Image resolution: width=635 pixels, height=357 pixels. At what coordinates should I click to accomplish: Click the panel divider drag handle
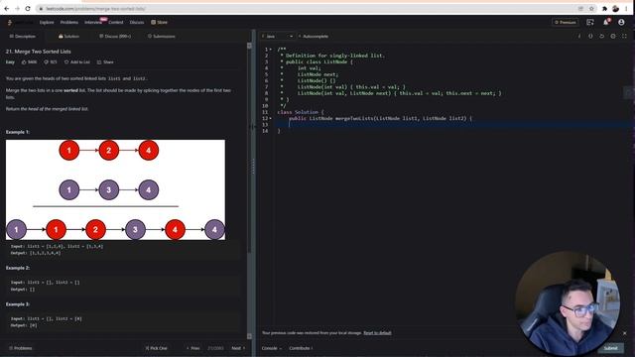pyautogui.click(x=254, y=166)
